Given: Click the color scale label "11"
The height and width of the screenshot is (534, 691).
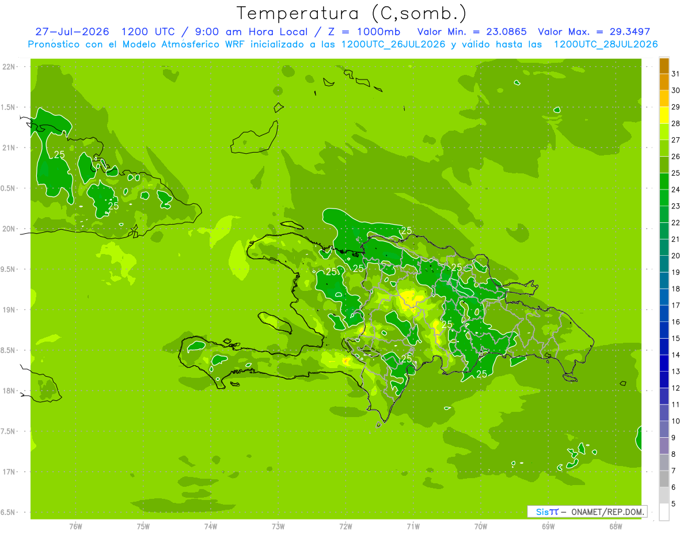Looking at the screenshot, I should point(676,404).
